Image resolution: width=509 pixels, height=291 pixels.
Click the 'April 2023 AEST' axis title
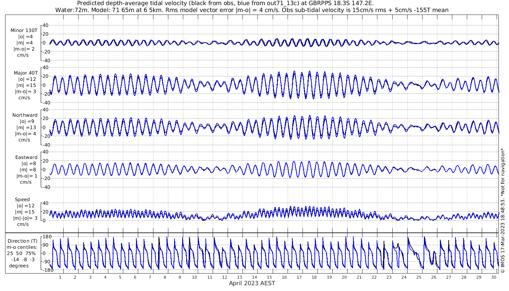click(252, 283)
